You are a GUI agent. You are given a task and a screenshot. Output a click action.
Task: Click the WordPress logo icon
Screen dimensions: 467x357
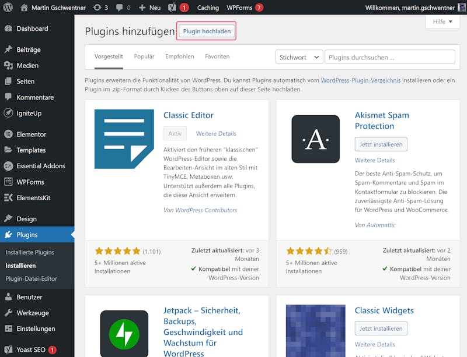pos(8,8)
